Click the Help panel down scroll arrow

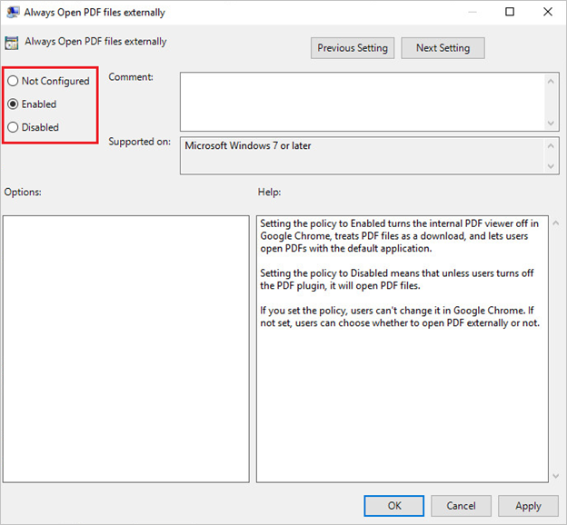(x=556, y=476)
